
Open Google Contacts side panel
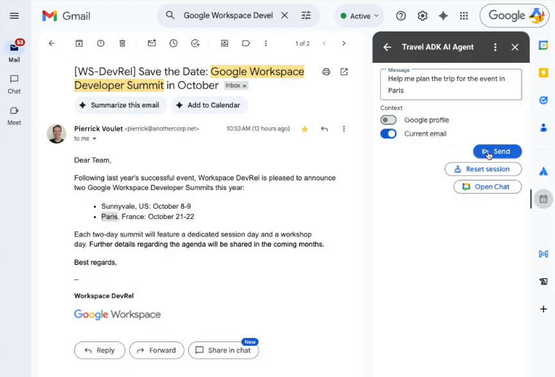pos(543,128)
